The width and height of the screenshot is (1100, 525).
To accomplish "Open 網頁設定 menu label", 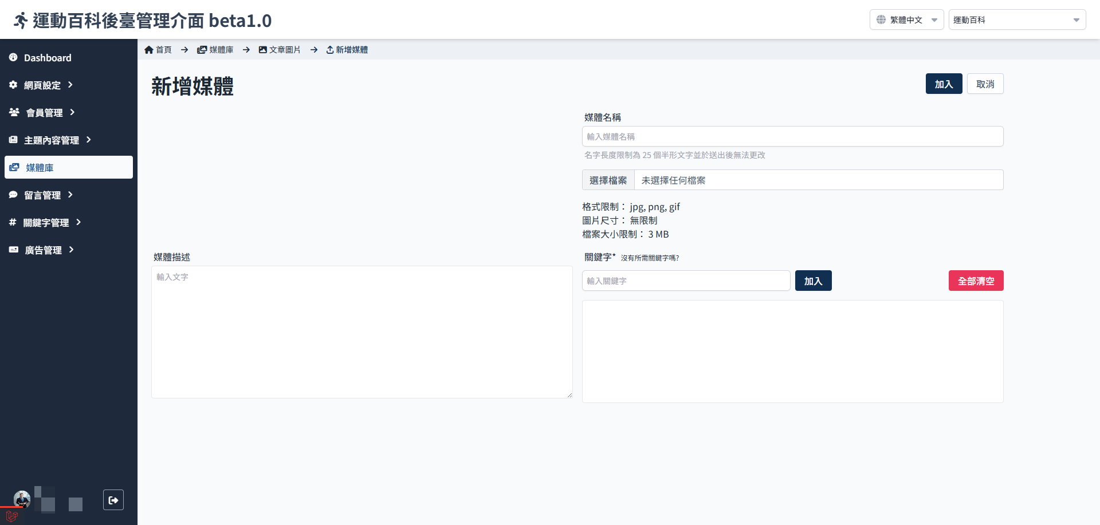I will pyautogui.click(x=42, y=85).
